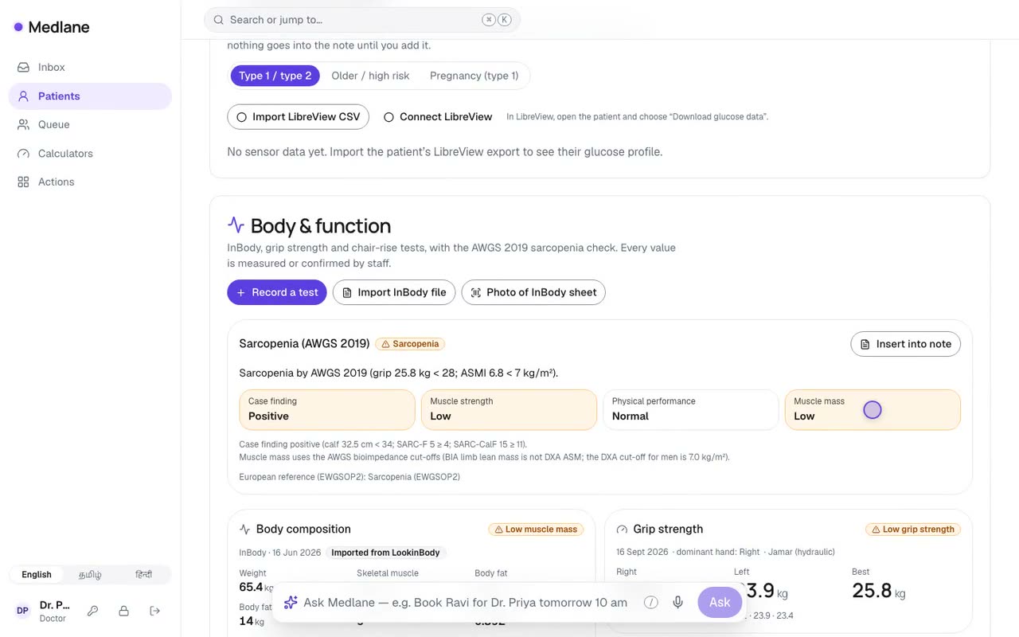Focus the Search or jump to field
Screen dimensions: 1019x637
pos(362,20)
